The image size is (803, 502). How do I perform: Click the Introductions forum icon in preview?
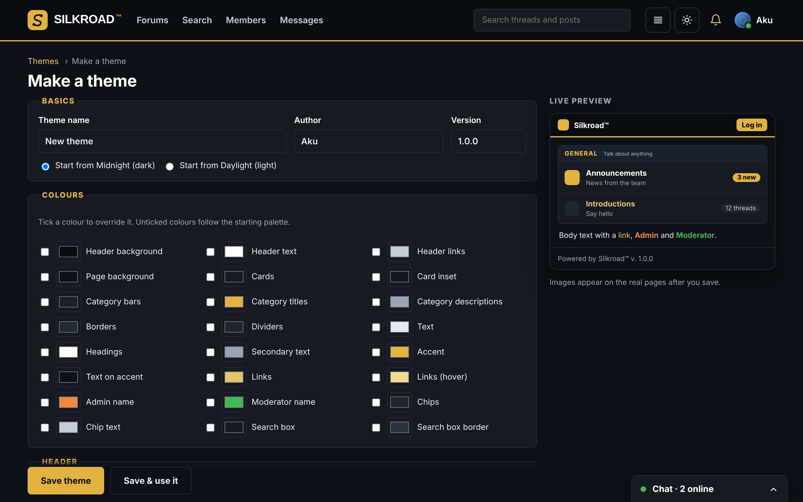coord(572,208)
